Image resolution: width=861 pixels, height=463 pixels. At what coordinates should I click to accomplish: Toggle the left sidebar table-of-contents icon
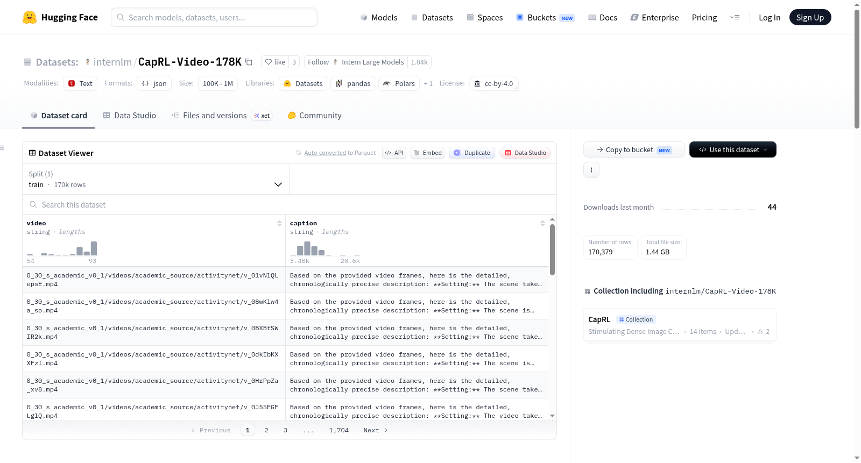point(3,148)
